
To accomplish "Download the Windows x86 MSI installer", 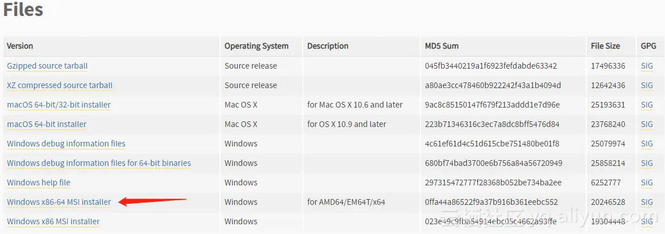I will tap(53, 221).
